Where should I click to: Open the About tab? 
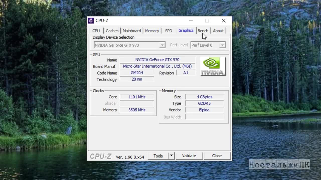point(218,31)
